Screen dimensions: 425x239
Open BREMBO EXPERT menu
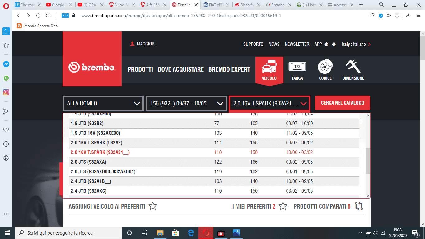[x=229, y=69]
